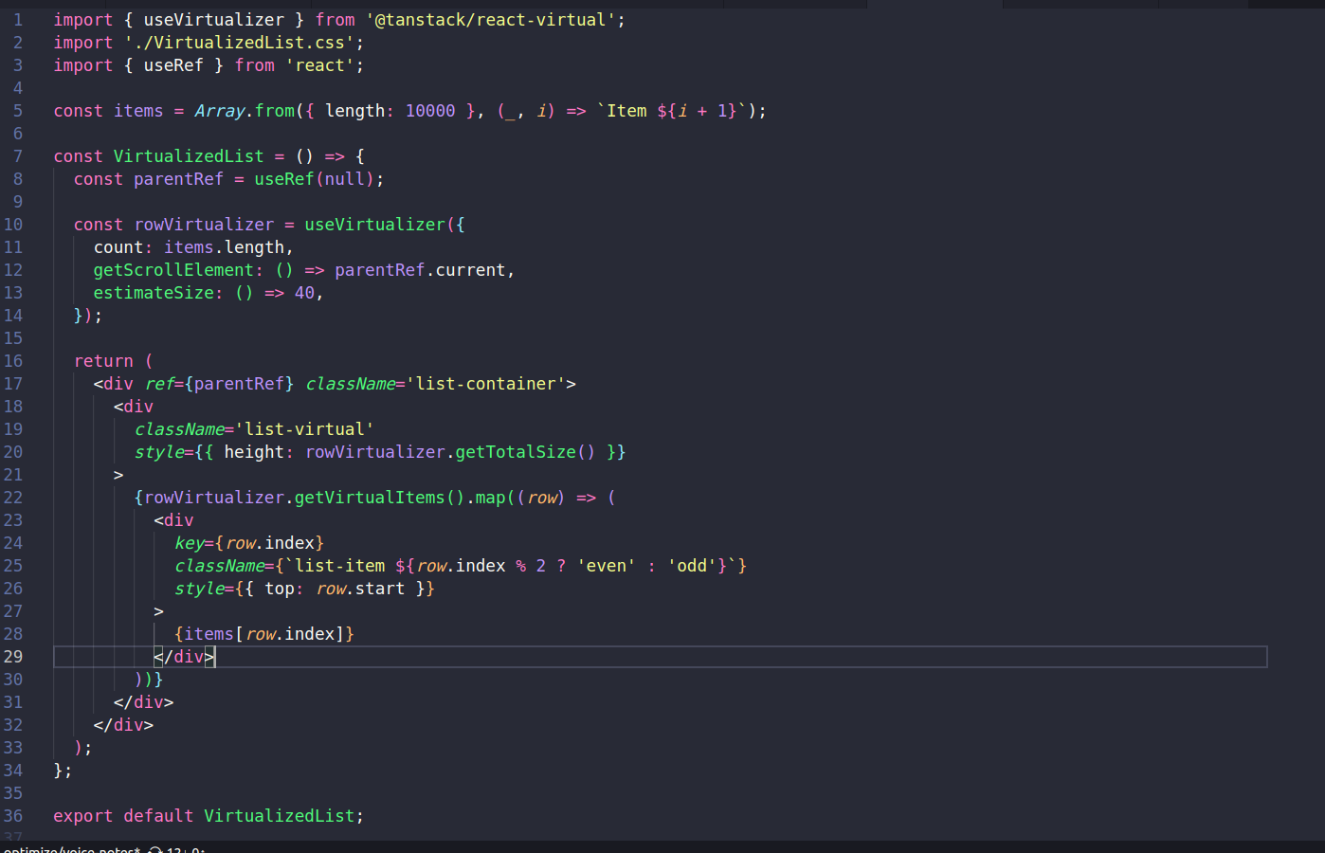
Task: Click useRef(null) call on line 8
Action: click(x=314, y=179)
